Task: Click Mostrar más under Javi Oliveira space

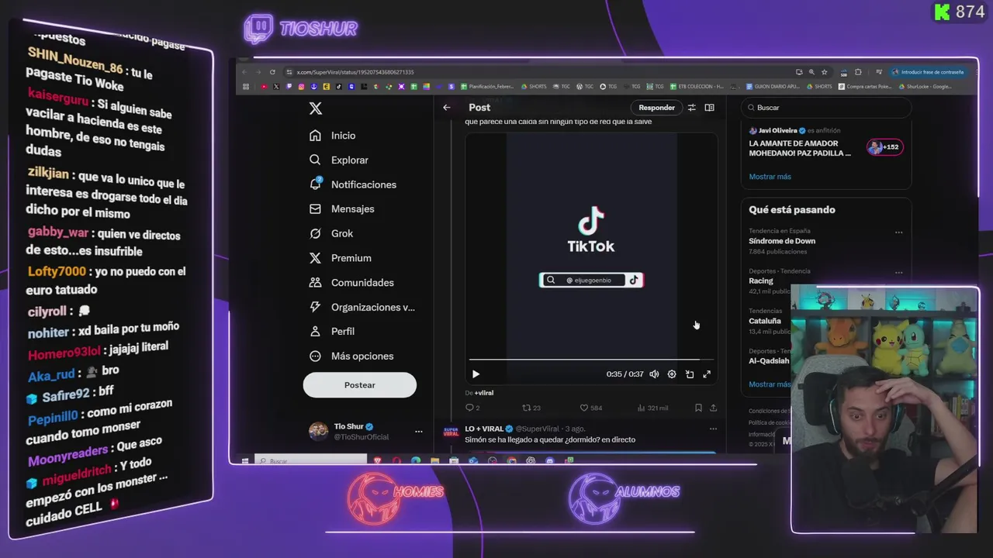Action: pyautogui.click(x=770, y=177)
